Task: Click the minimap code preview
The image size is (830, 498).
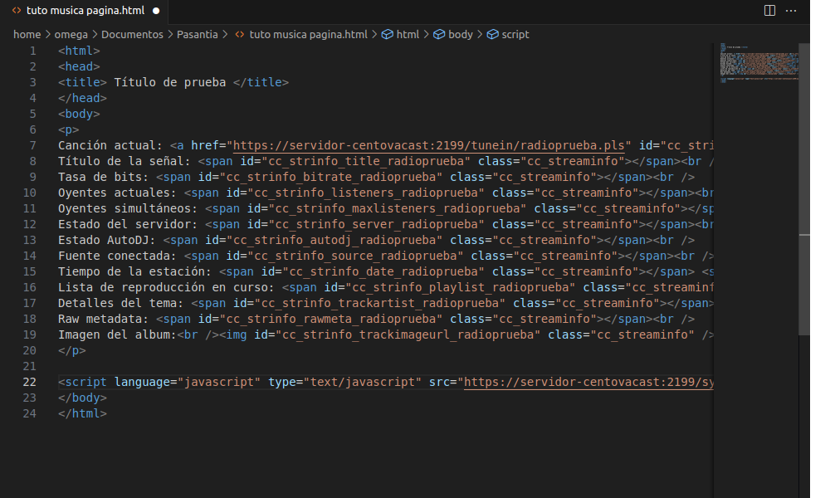Action: [759, 64]
